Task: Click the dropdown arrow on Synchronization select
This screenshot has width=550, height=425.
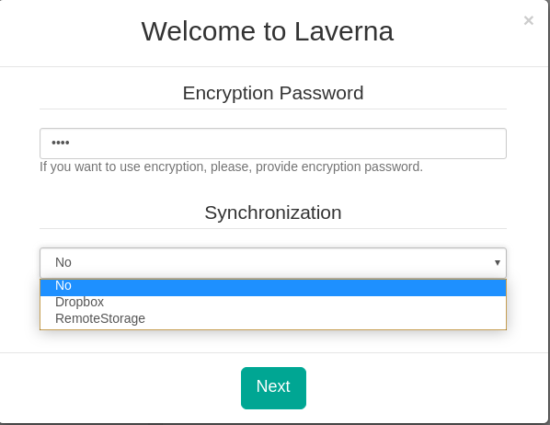Action: (497, 262)
